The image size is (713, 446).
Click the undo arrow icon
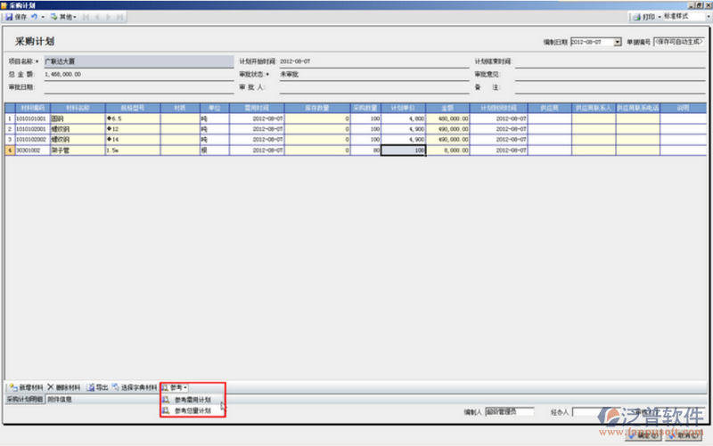(x=33, y=17)
